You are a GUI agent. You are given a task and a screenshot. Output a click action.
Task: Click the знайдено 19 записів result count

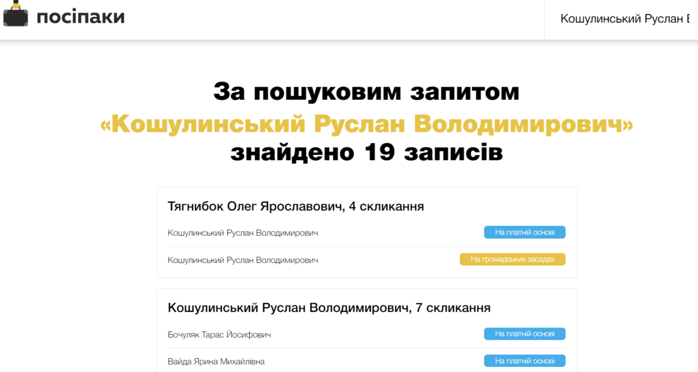367,152
